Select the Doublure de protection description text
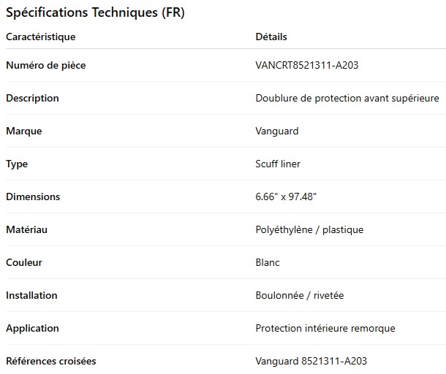This screenshot has width=446, height=374. click(347, 99)
